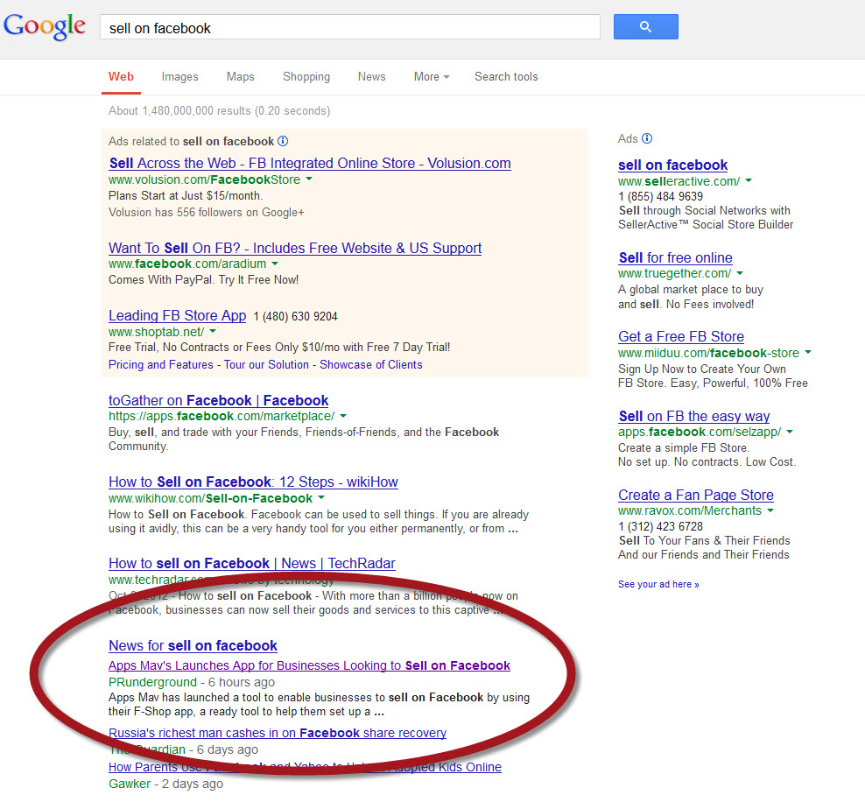Click 'Gawker - 2 days ago' source line

tap(166, 784)
